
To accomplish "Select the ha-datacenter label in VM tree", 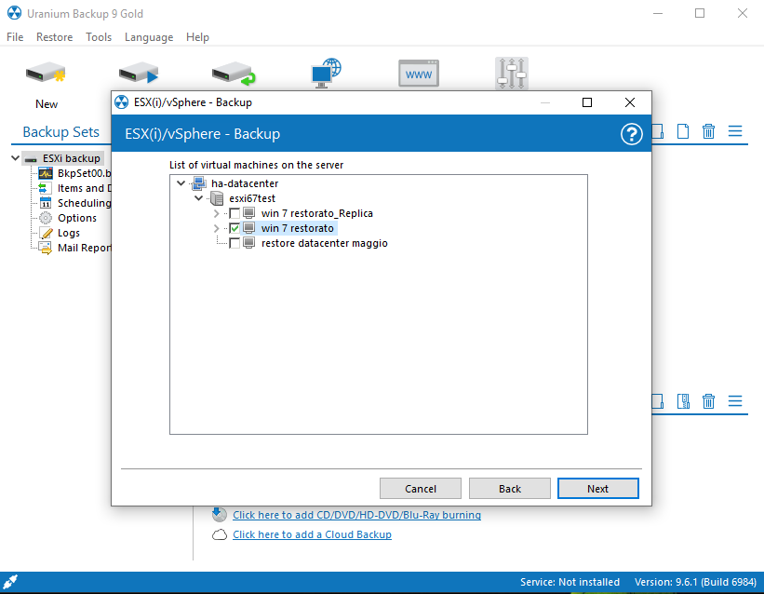I will [x=245, y=183].
